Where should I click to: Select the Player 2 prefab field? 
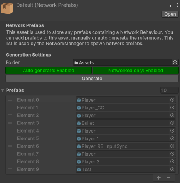click(126, 161)
